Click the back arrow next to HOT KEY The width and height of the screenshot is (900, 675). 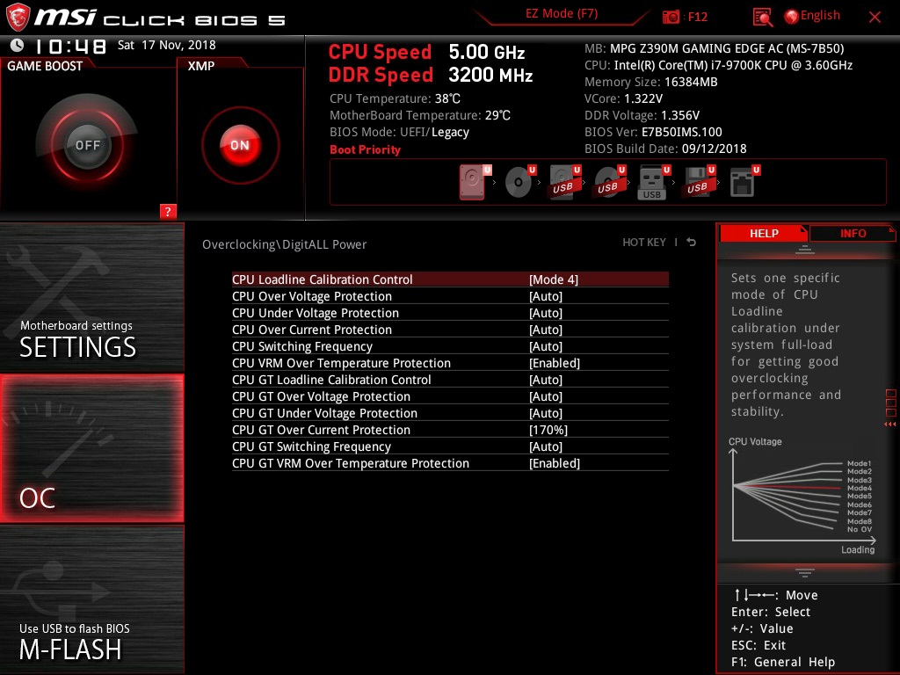pyautogui.click(x=692, y=243)
